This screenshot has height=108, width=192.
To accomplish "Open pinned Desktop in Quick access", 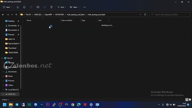I will point(11,21).
